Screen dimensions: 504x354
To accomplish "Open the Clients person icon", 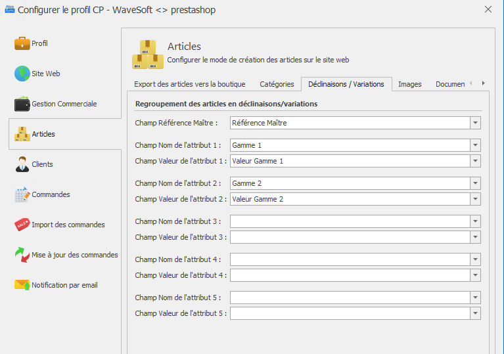I will tap(22, 164).
